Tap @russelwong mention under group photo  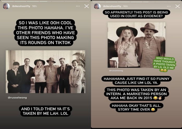point(17,98)
